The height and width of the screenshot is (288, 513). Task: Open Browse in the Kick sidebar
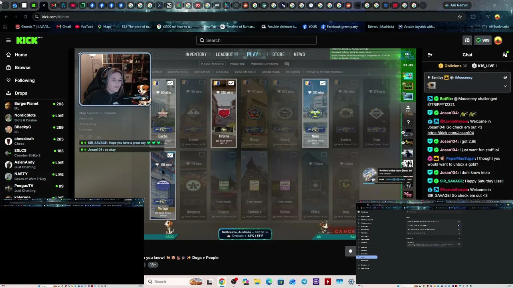tap(22, 68)
